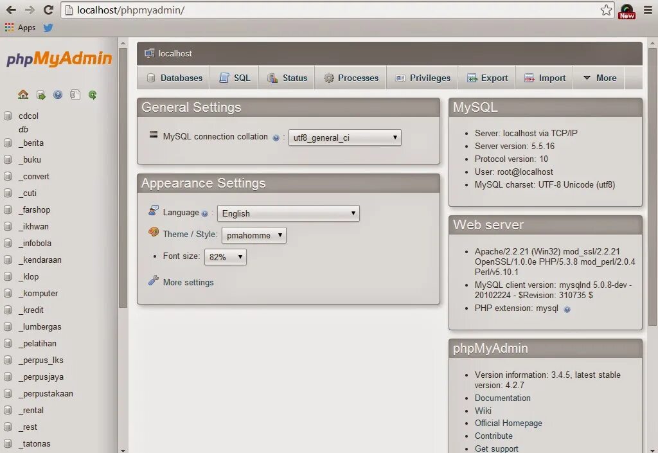Click the database icon beside _convert
The image size is (658, 453).
pos(8,177)
